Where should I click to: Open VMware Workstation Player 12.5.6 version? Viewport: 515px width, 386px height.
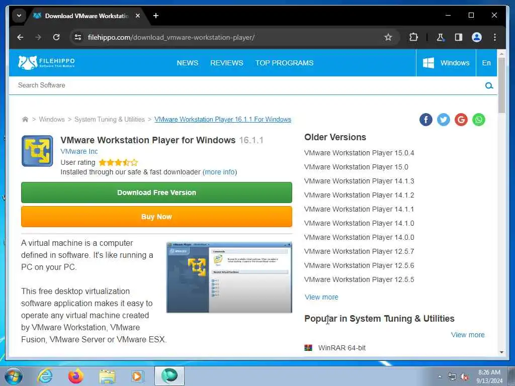[x=359, y=265]
